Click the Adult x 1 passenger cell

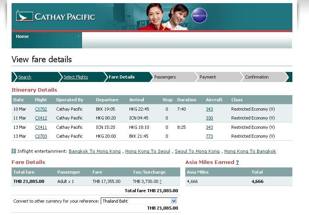[x=66, y=181]
